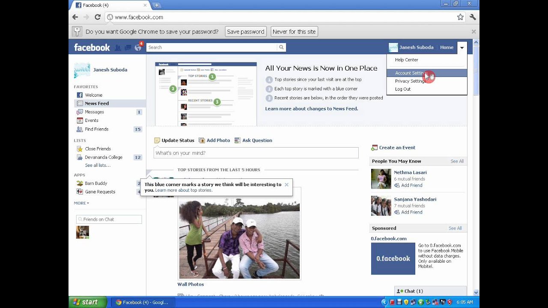The height and width of the screenshot is (308, 548).
Task: Open the notifications globe icon
Action: [138, 47]
